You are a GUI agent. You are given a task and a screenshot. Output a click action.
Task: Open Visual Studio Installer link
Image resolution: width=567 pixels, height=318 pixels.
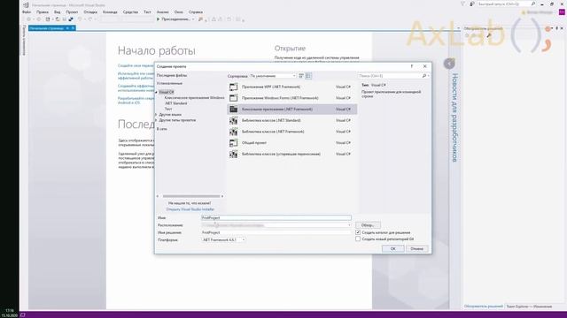[190, 209]
